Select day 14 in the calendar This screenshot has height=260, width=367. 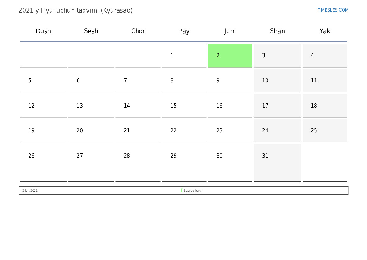click(x=138, y=106)
